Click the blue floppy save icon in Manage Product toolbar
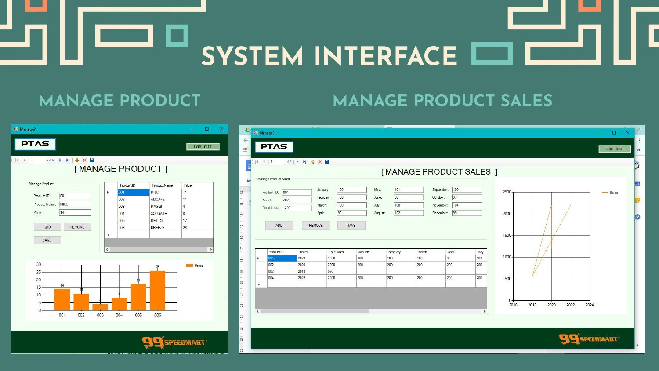659x371 pixels. coord(92,160)
